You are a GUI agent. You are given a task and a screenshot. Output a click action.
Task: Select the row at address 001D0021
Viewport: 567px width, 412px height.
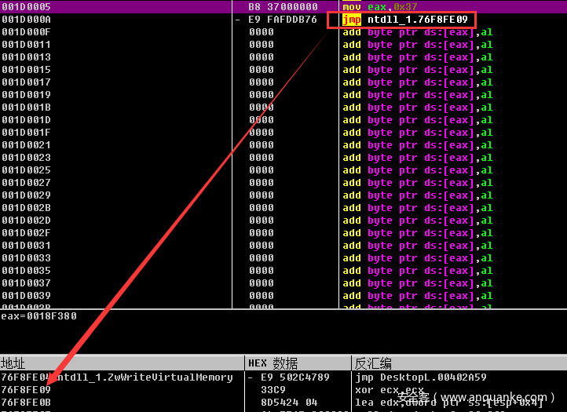(26, 145)
